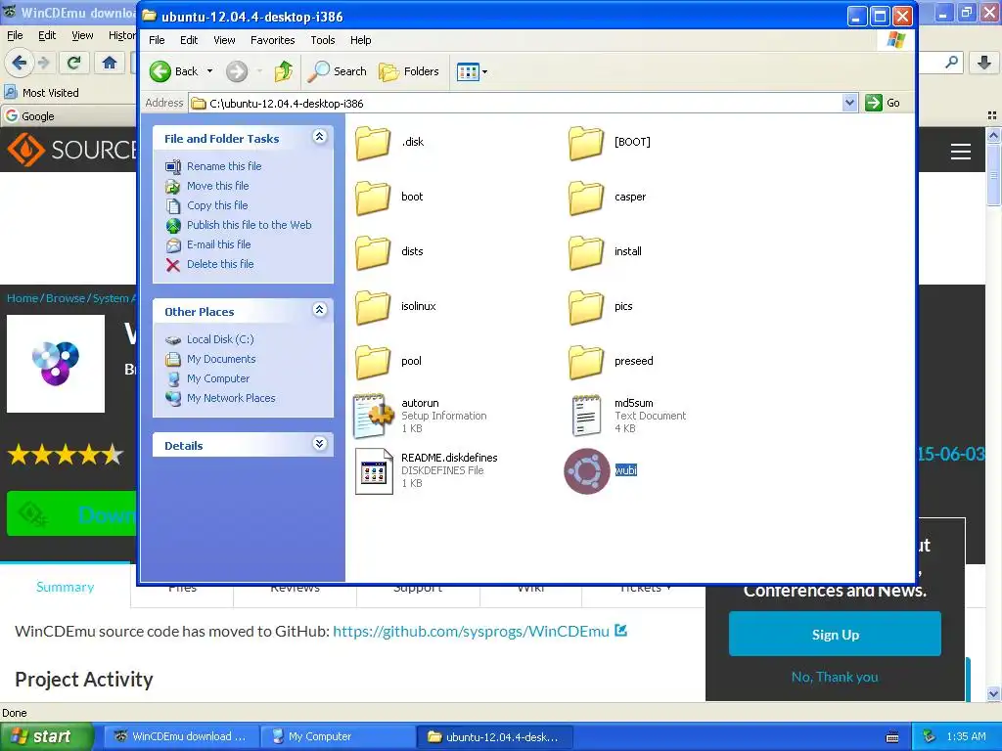Go to Local Disk (C:)

point(220,339)
